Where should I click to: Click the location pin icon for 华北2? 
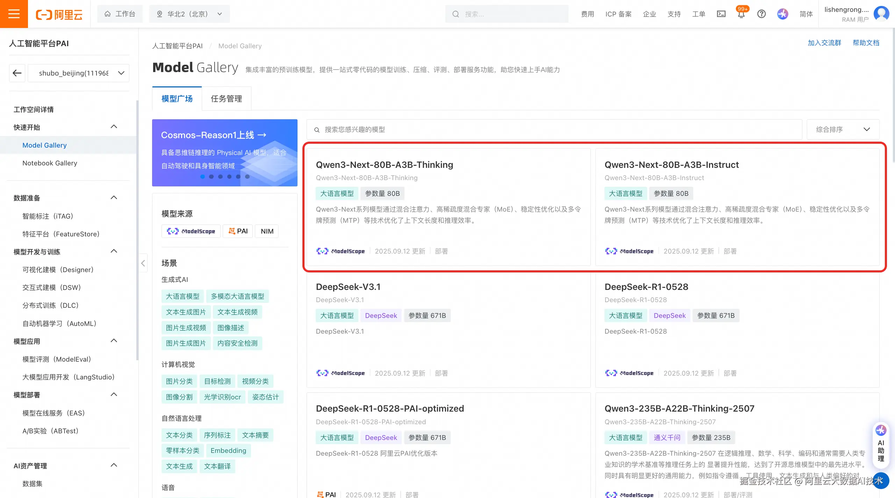coord(159,14)
